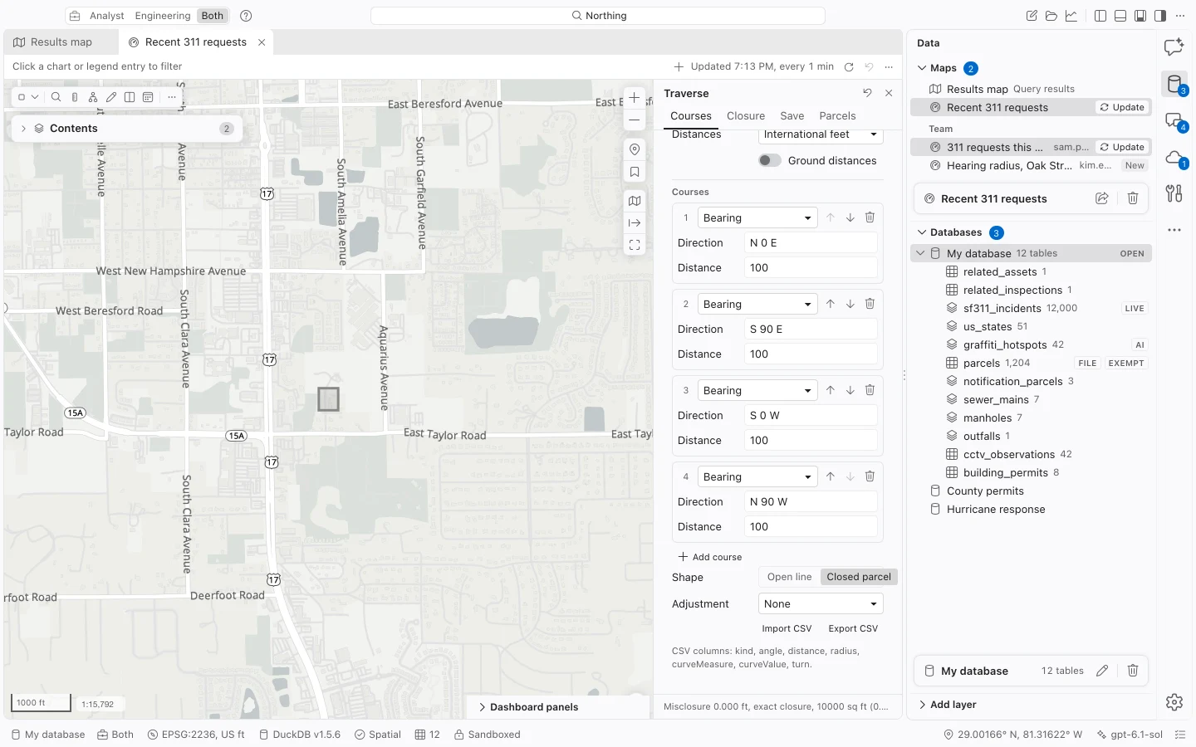
Task: Open the comments icon with badge 4
Action: tap(1174, 121)
